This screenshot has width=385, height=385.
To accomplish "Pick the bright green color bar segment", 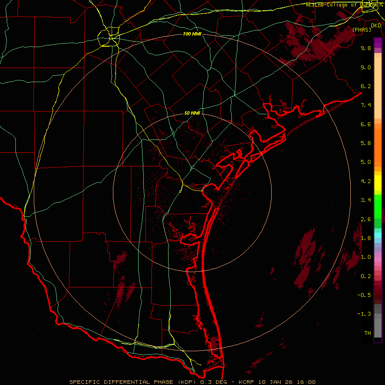I will coord(378,206).
